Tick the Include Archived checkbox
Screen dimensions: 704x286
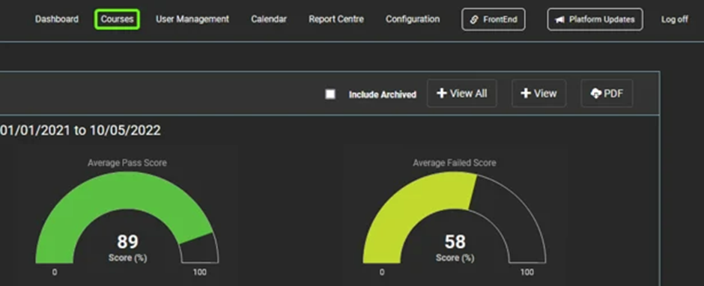pyautogui.click(x=330, y=94)
